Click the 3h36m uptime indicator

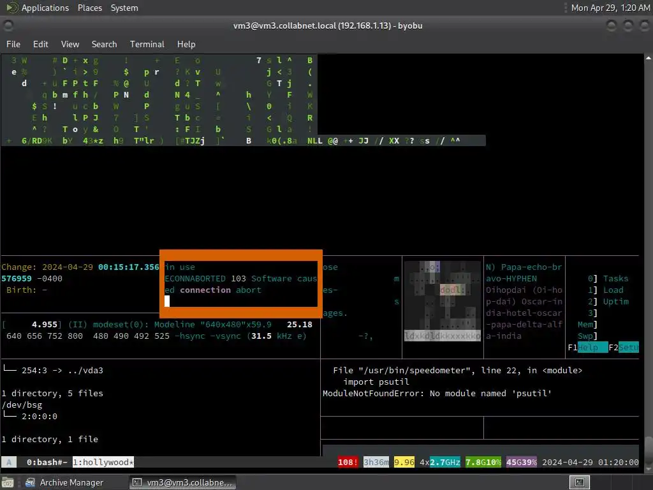[x=376, y=462]
